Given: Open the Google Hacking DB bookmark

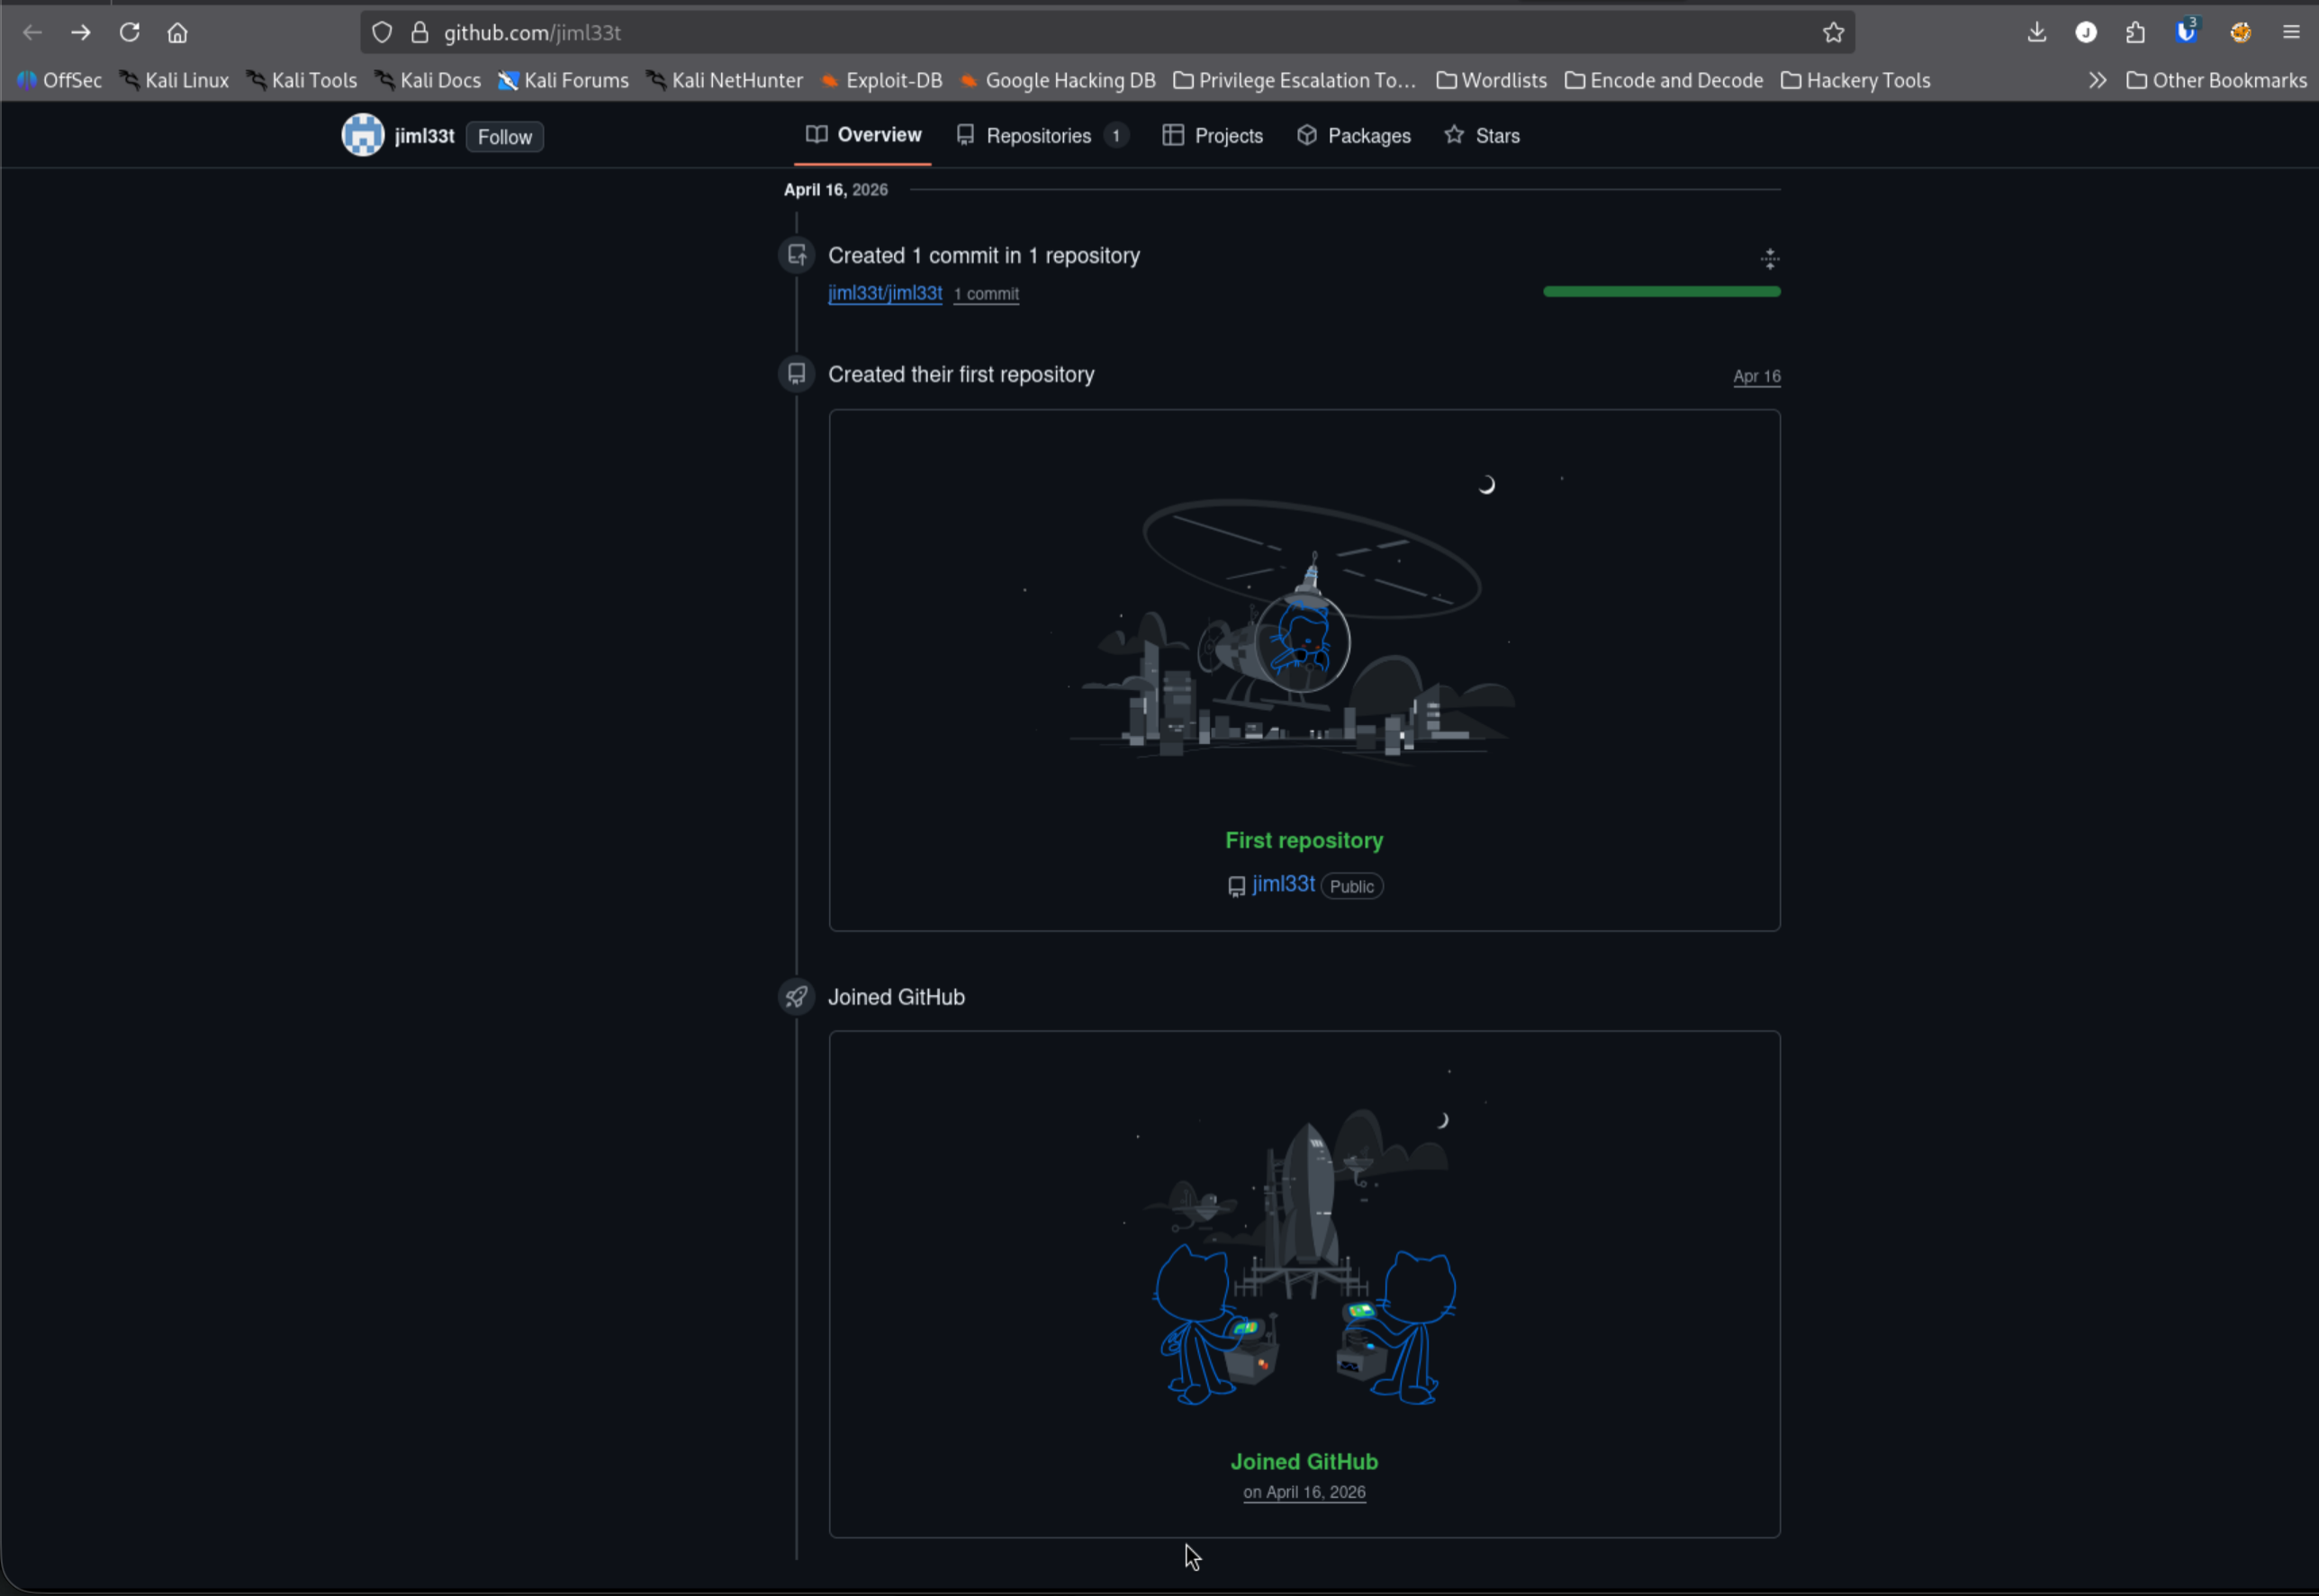Looking at the screenshot, I should click(x=1058, y=80).
